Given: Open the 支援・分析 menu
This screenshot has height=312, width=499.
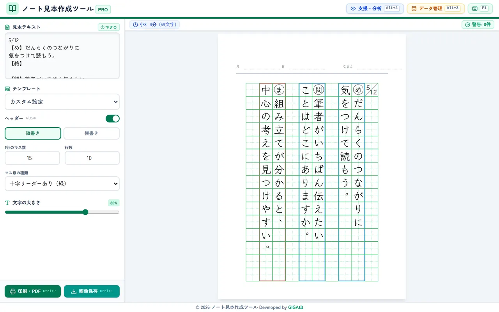Looking at the screenshot, I should point(375,9).
